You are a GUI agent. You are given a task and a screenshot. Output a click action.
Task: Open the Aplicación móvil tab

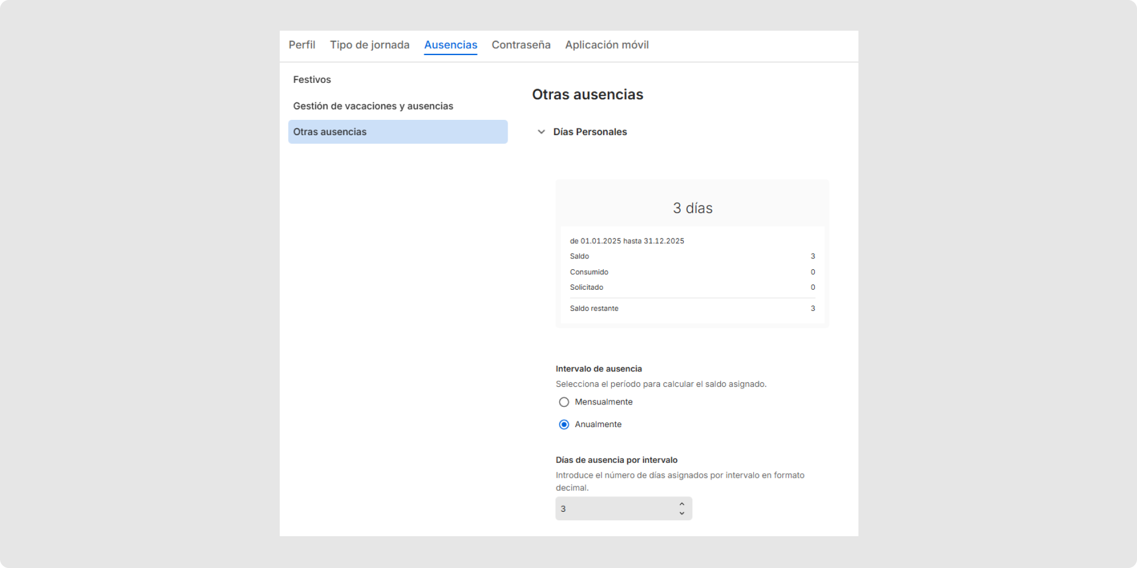pos(607,45)
